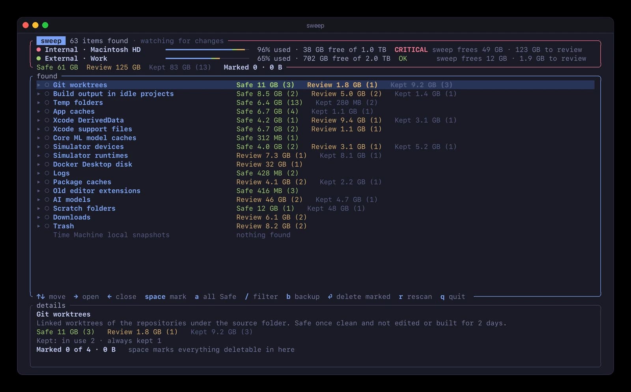Click q quit shortcut
The width and height of the screenshot is (631, 392).
tap(453, 297)
